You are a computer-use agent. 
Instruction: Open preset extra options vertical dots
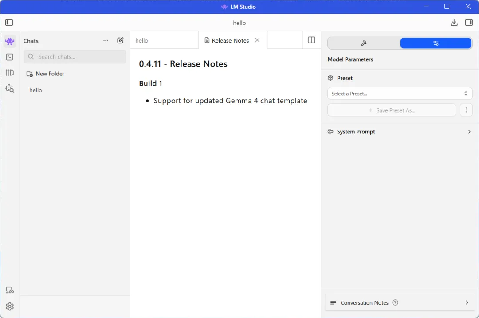tap(466, 110)
